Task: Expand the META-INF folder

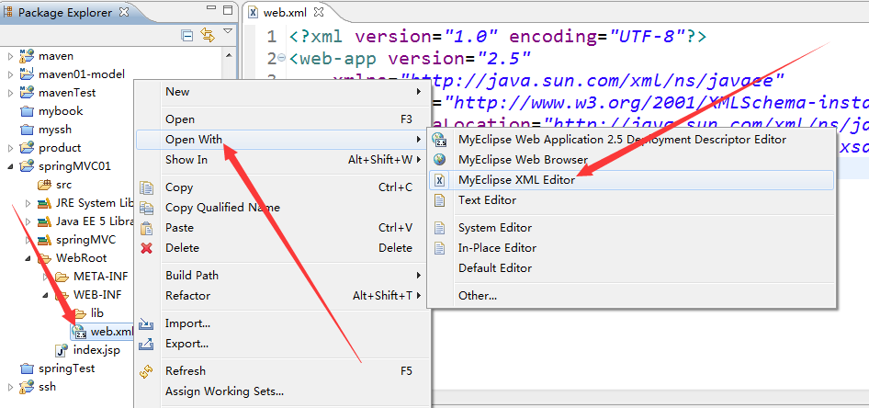Action: (x=45, y=277)
